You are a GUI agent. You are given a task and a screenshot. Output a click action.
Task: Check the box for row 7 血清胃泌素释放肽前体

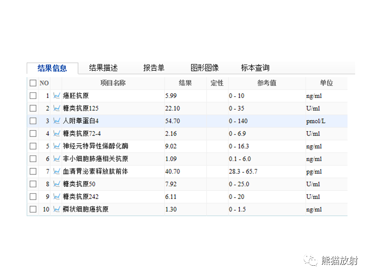33,171
